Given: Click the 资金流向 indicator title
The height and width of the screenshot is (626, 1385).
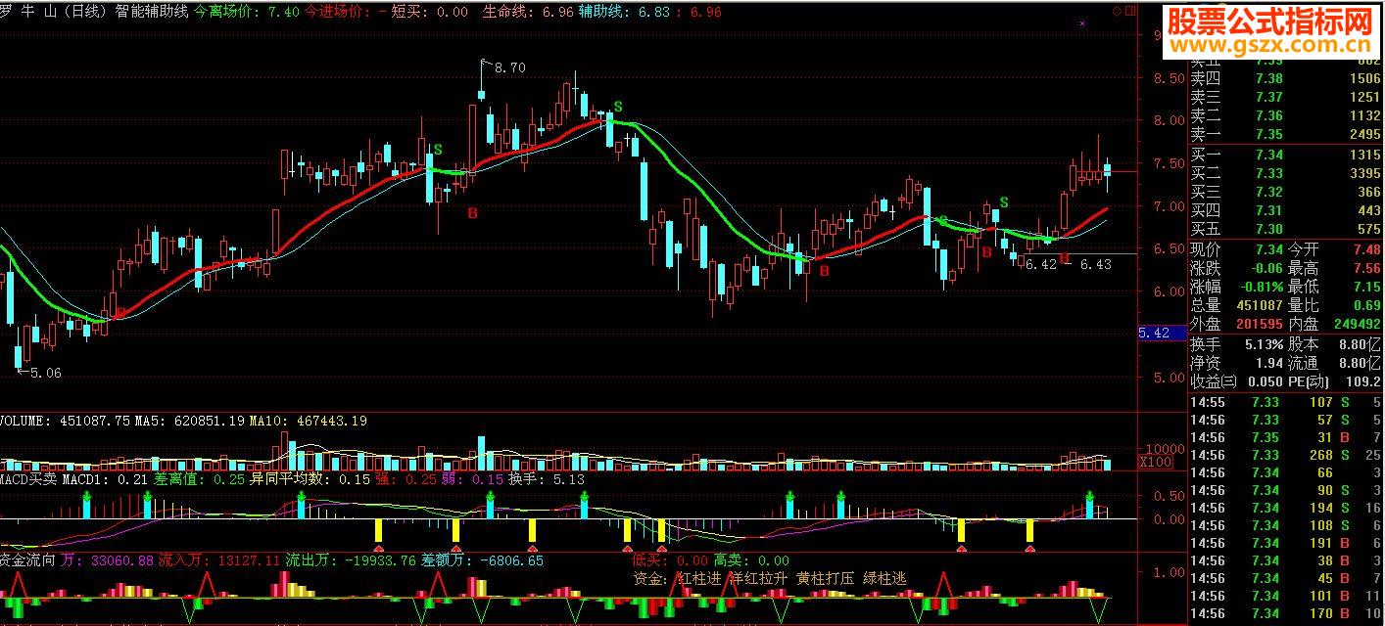Looking at the screenshot, I should pyautogui.click(x=28, y=560).
